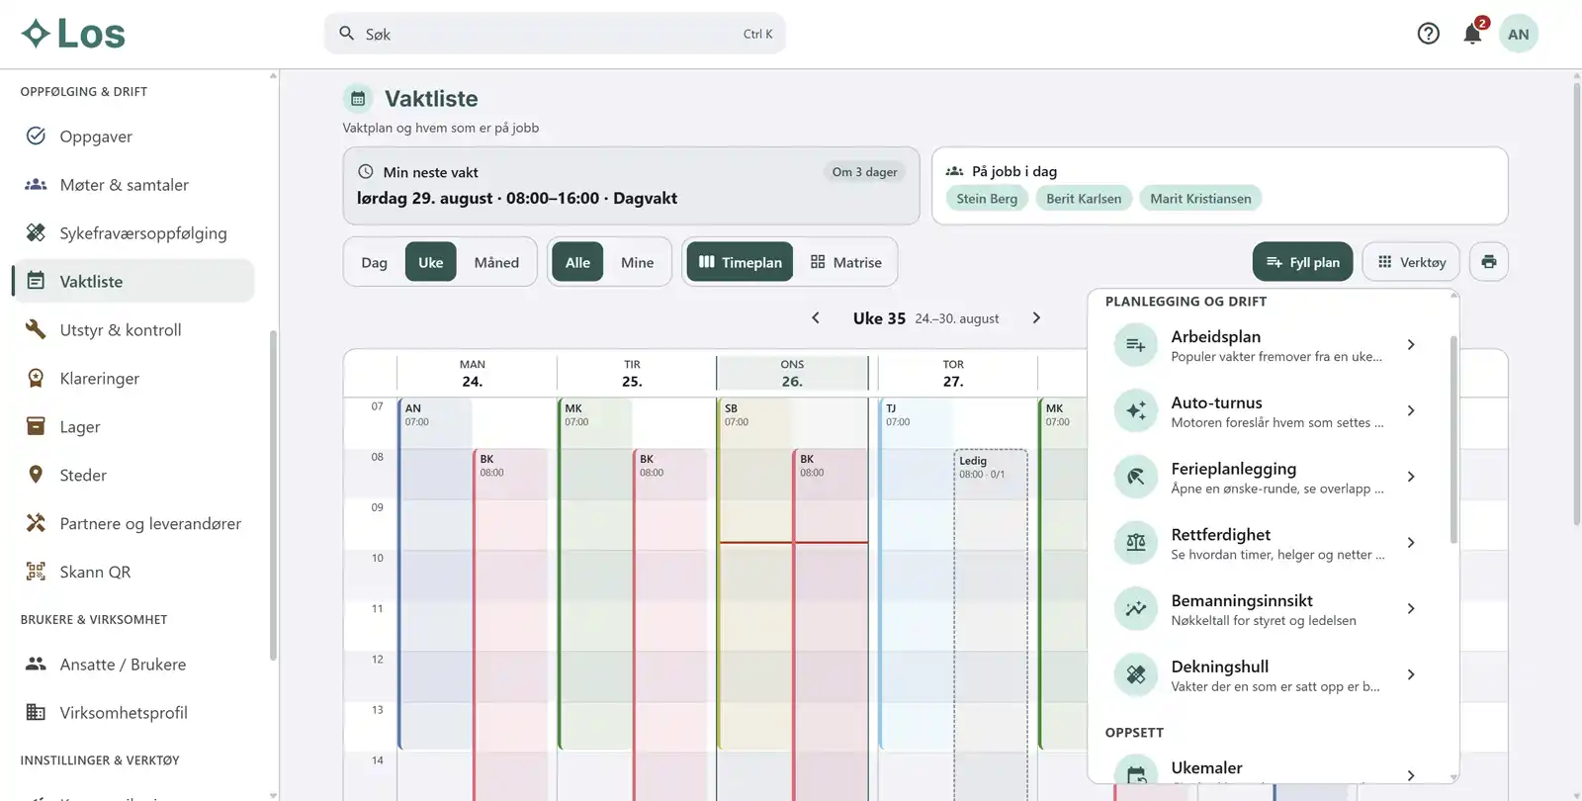The image size is (1582, 801).
Task: Click the print icon button
Action: [1488, 262]
